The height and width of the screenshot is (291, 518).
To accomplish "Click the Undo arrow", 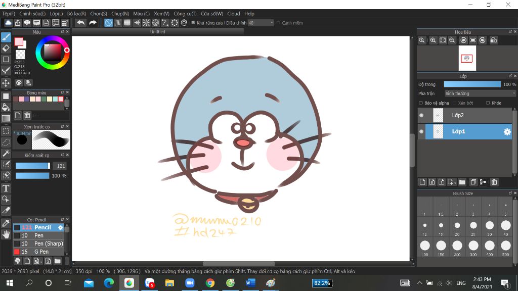I will [80, 23].
